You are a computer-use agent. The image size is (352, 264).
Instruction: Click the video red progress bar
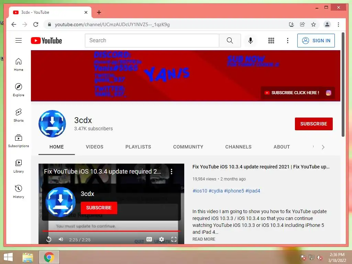(x=111, y=231)
